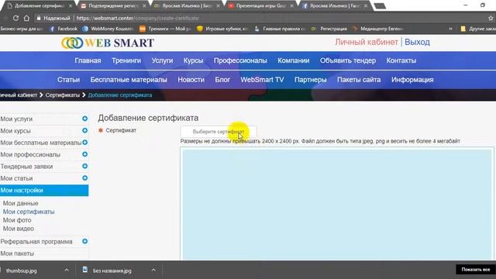Go to Услуги in navigation

(162, 60)
